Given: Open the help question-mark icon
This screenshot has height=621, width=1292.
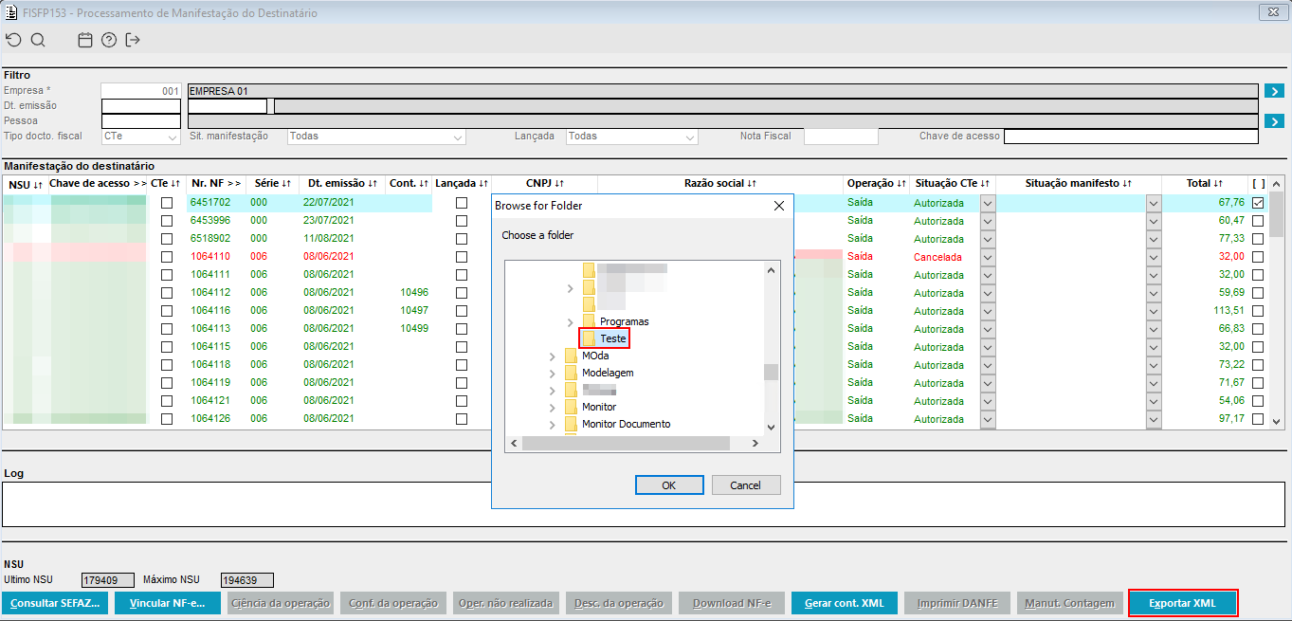Looking at the screenshot, I should [x=109, y=40].
